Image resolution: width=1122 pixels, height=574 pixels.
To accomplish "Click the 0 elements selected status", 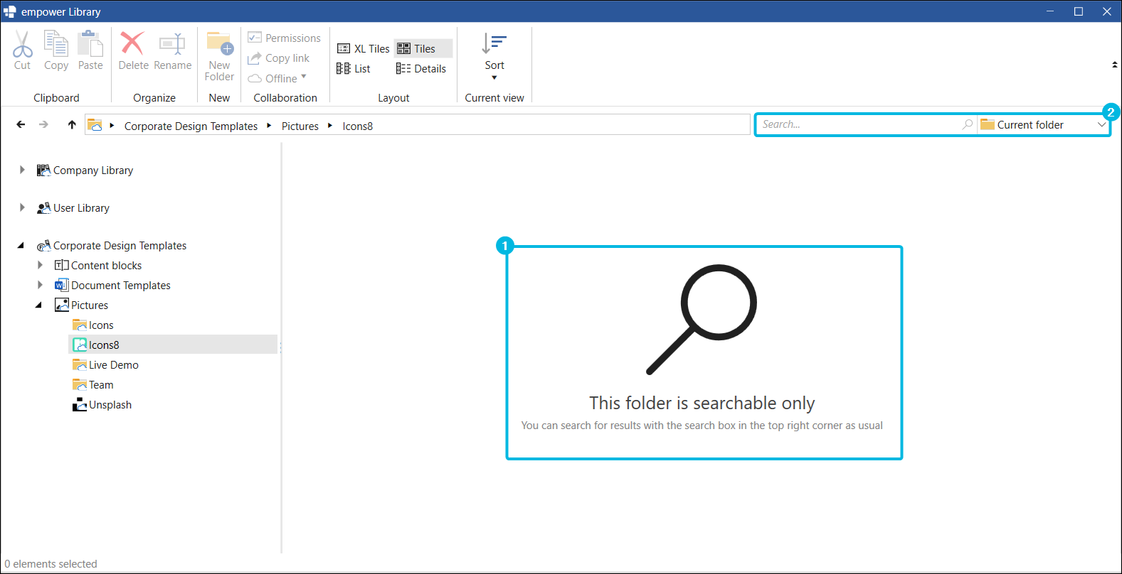I will [x=51, y=564].
